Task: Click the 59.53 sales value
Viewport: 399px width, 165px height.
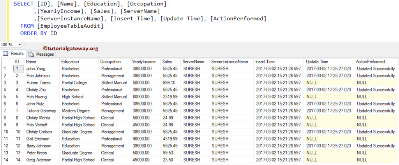Action: pyautogui.click(x=171, y=153)
